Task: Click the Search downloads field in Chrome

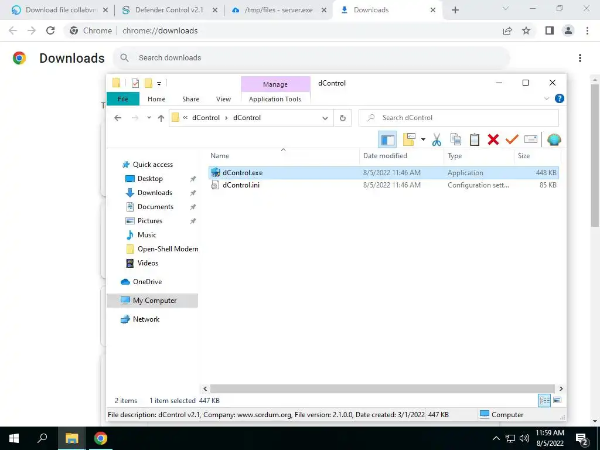Action: 312,58
